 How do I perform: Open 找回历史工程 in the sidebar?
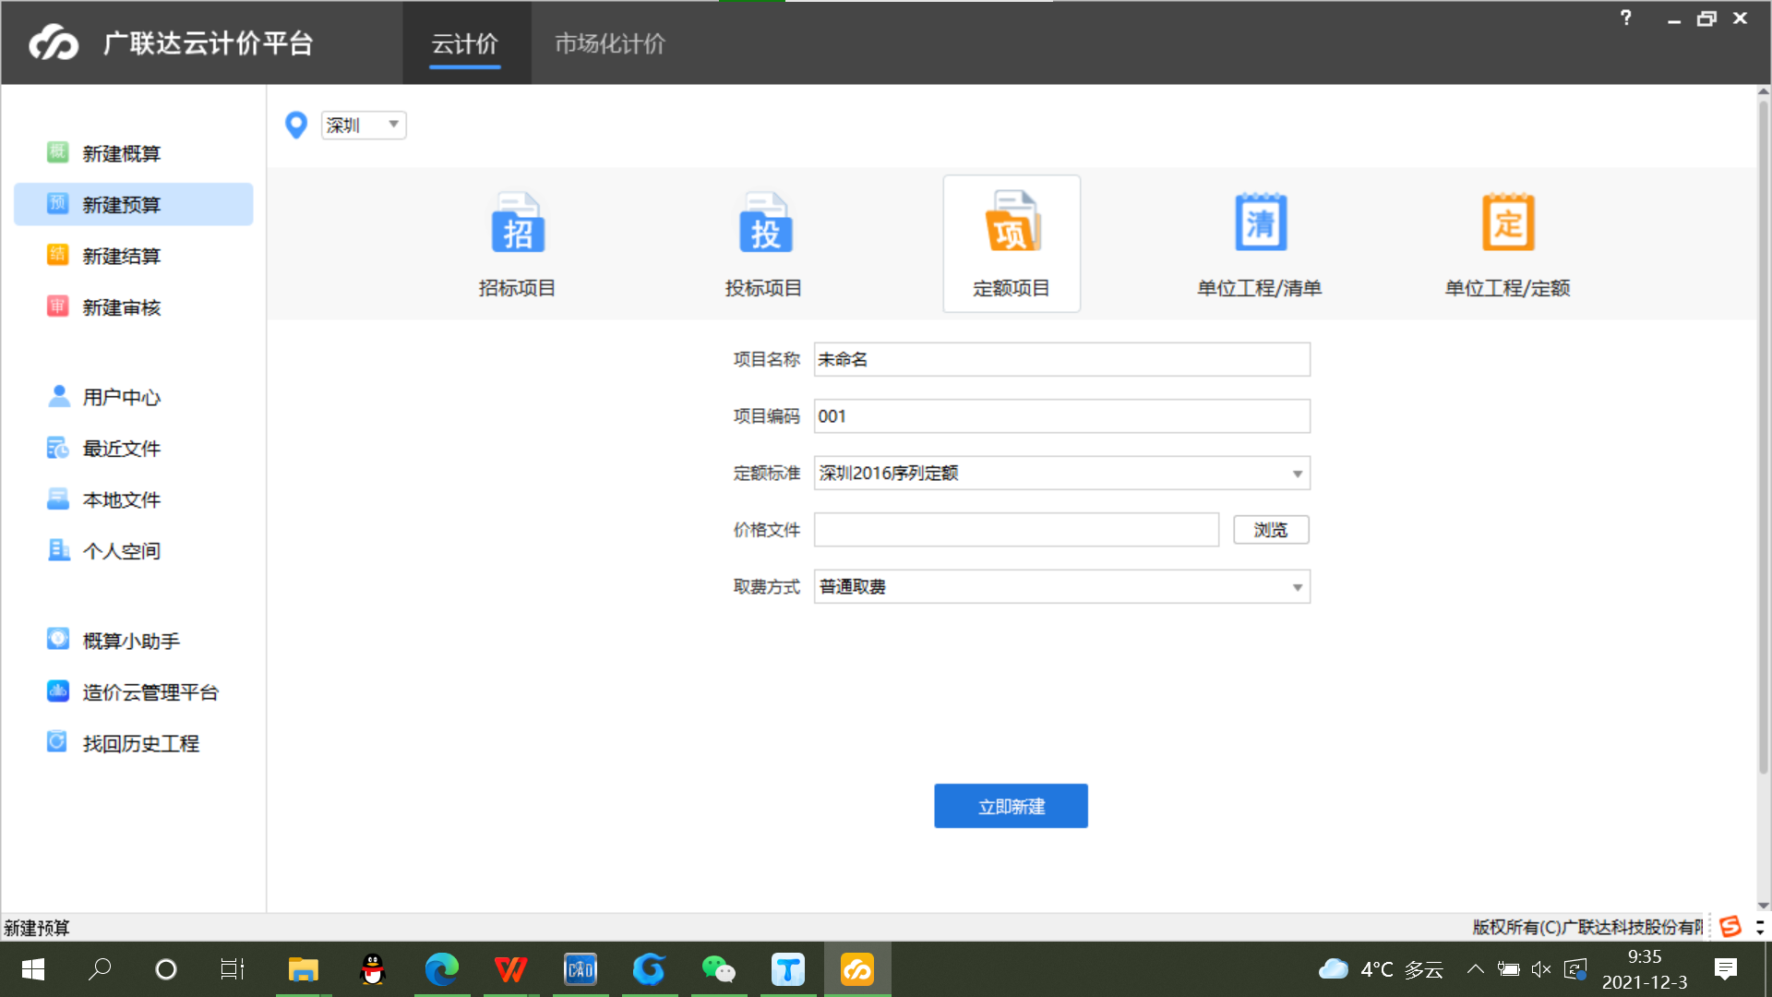(x=140, y=743)
